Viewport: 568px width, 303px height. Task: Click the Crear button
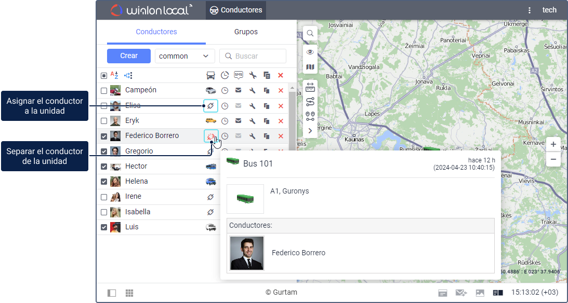coord(129,56)
